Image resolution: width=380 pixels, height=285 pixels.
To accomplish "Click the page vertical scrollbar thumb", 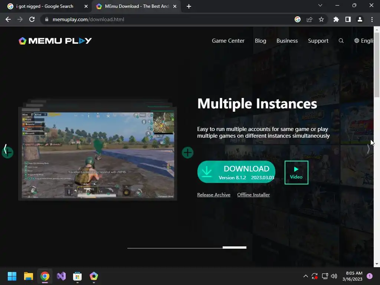I will tap(377, 65).
